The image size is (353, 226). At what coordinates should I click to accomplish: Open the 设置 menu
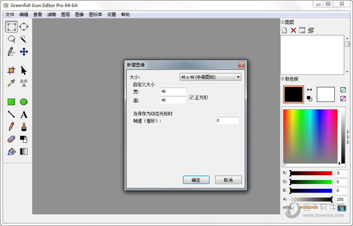(x=111, y=15)
